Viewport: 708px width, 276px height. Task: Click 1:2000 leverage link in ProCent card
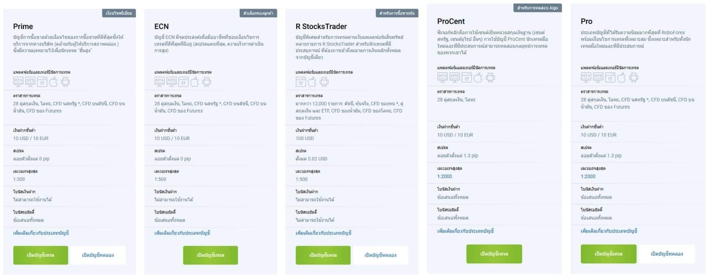pyautogui.click(x=445, y=176)
